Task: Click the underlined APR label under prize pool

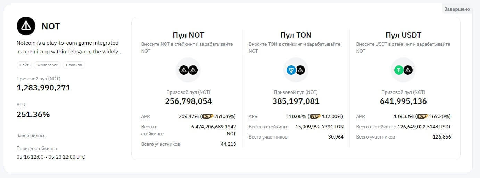Action: pyautogui.click(x=21, y=105)
